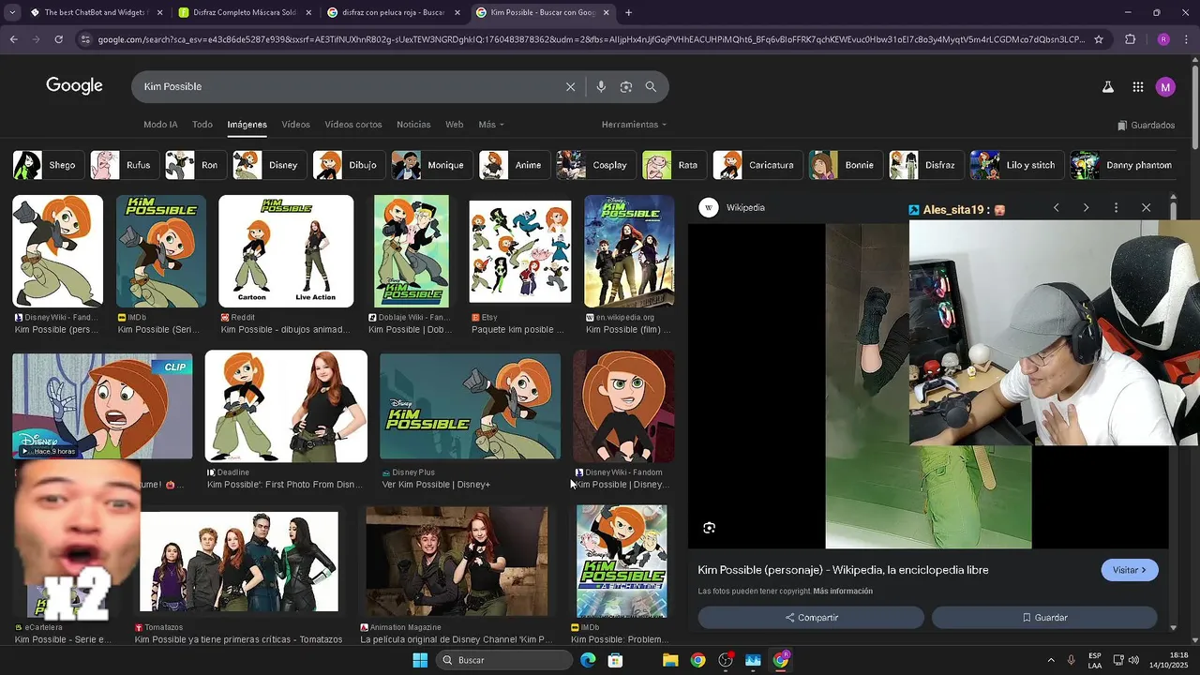Open Etsy Paquete kim posible image
The width and height of the screenshot is (1200, 675).
[x=520, y=251]
